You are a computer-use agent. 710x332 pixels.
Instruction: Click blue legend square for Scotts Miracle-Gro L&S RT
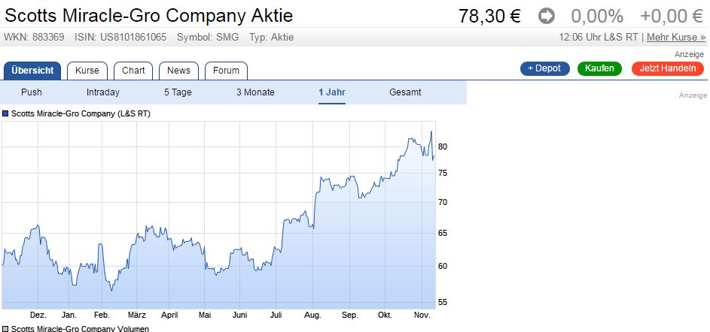coord(5,114)
